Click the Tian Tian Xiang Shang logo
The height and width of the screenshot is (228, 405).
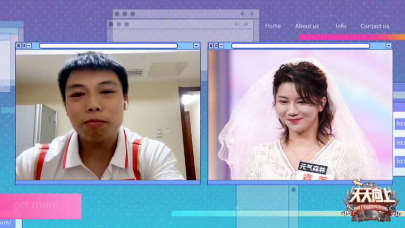coord(370,203)
